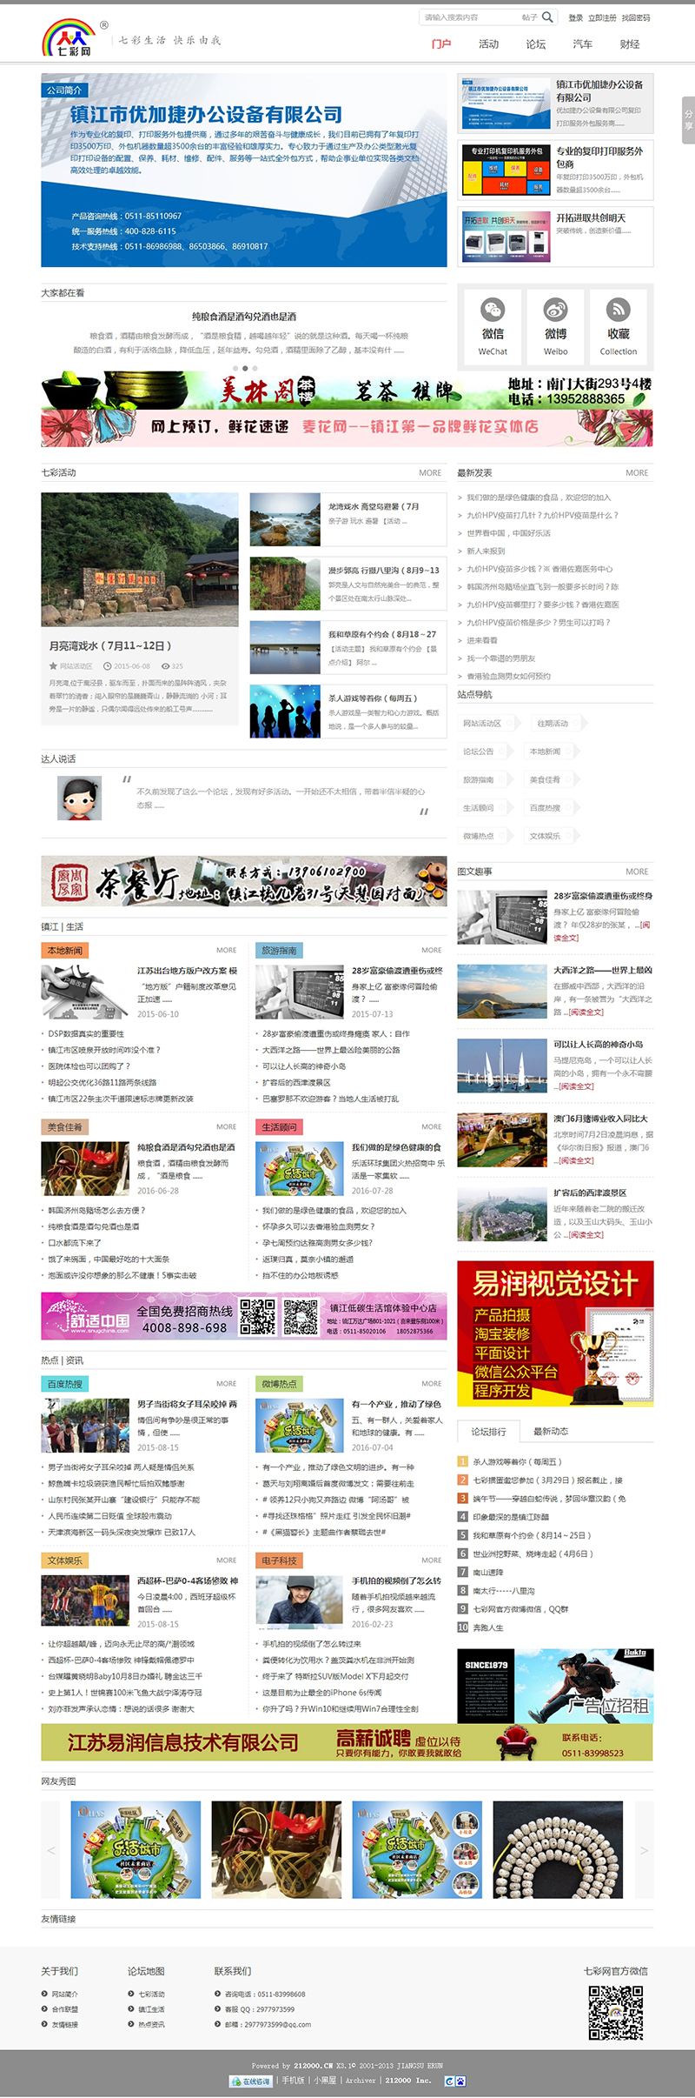Open the 帖子 search type dropdown
695x2098 pixels.
(x=529, y=17)
